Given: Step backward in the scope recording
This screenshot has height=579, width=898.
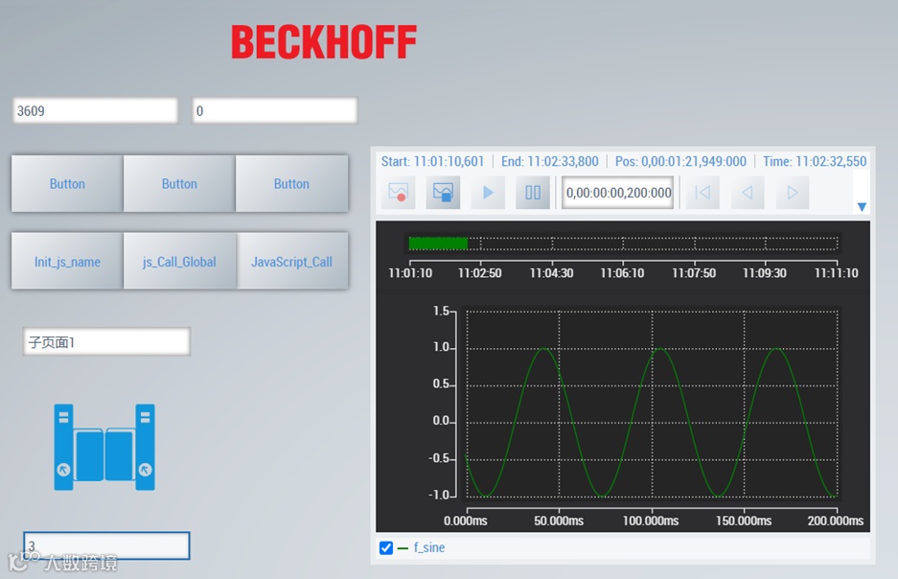Looking at the screenshot, I should [x=748, y=193].
